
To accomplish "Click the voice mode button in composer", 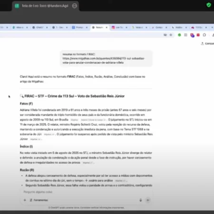I will tap(148, 200).
